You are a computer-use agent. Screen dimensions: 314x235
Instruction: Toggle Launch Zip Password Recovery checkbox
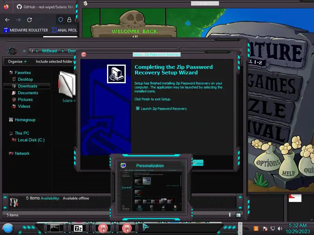pos(138,109)
